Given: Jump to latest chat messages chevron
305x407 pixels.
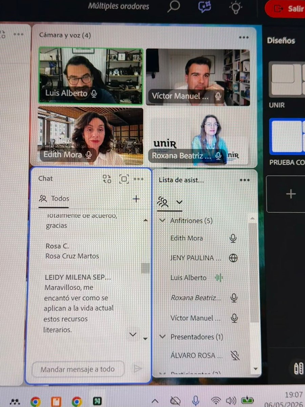Looking at the screenshot, I should point(133,334).
